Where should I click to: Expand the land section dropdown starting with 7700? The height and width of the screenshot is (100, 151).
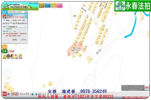point(17,27)
